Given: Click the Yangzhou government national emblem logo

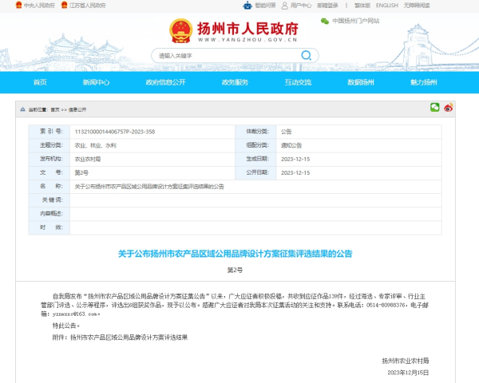Looking at the screenshot, I should (180, 30).
